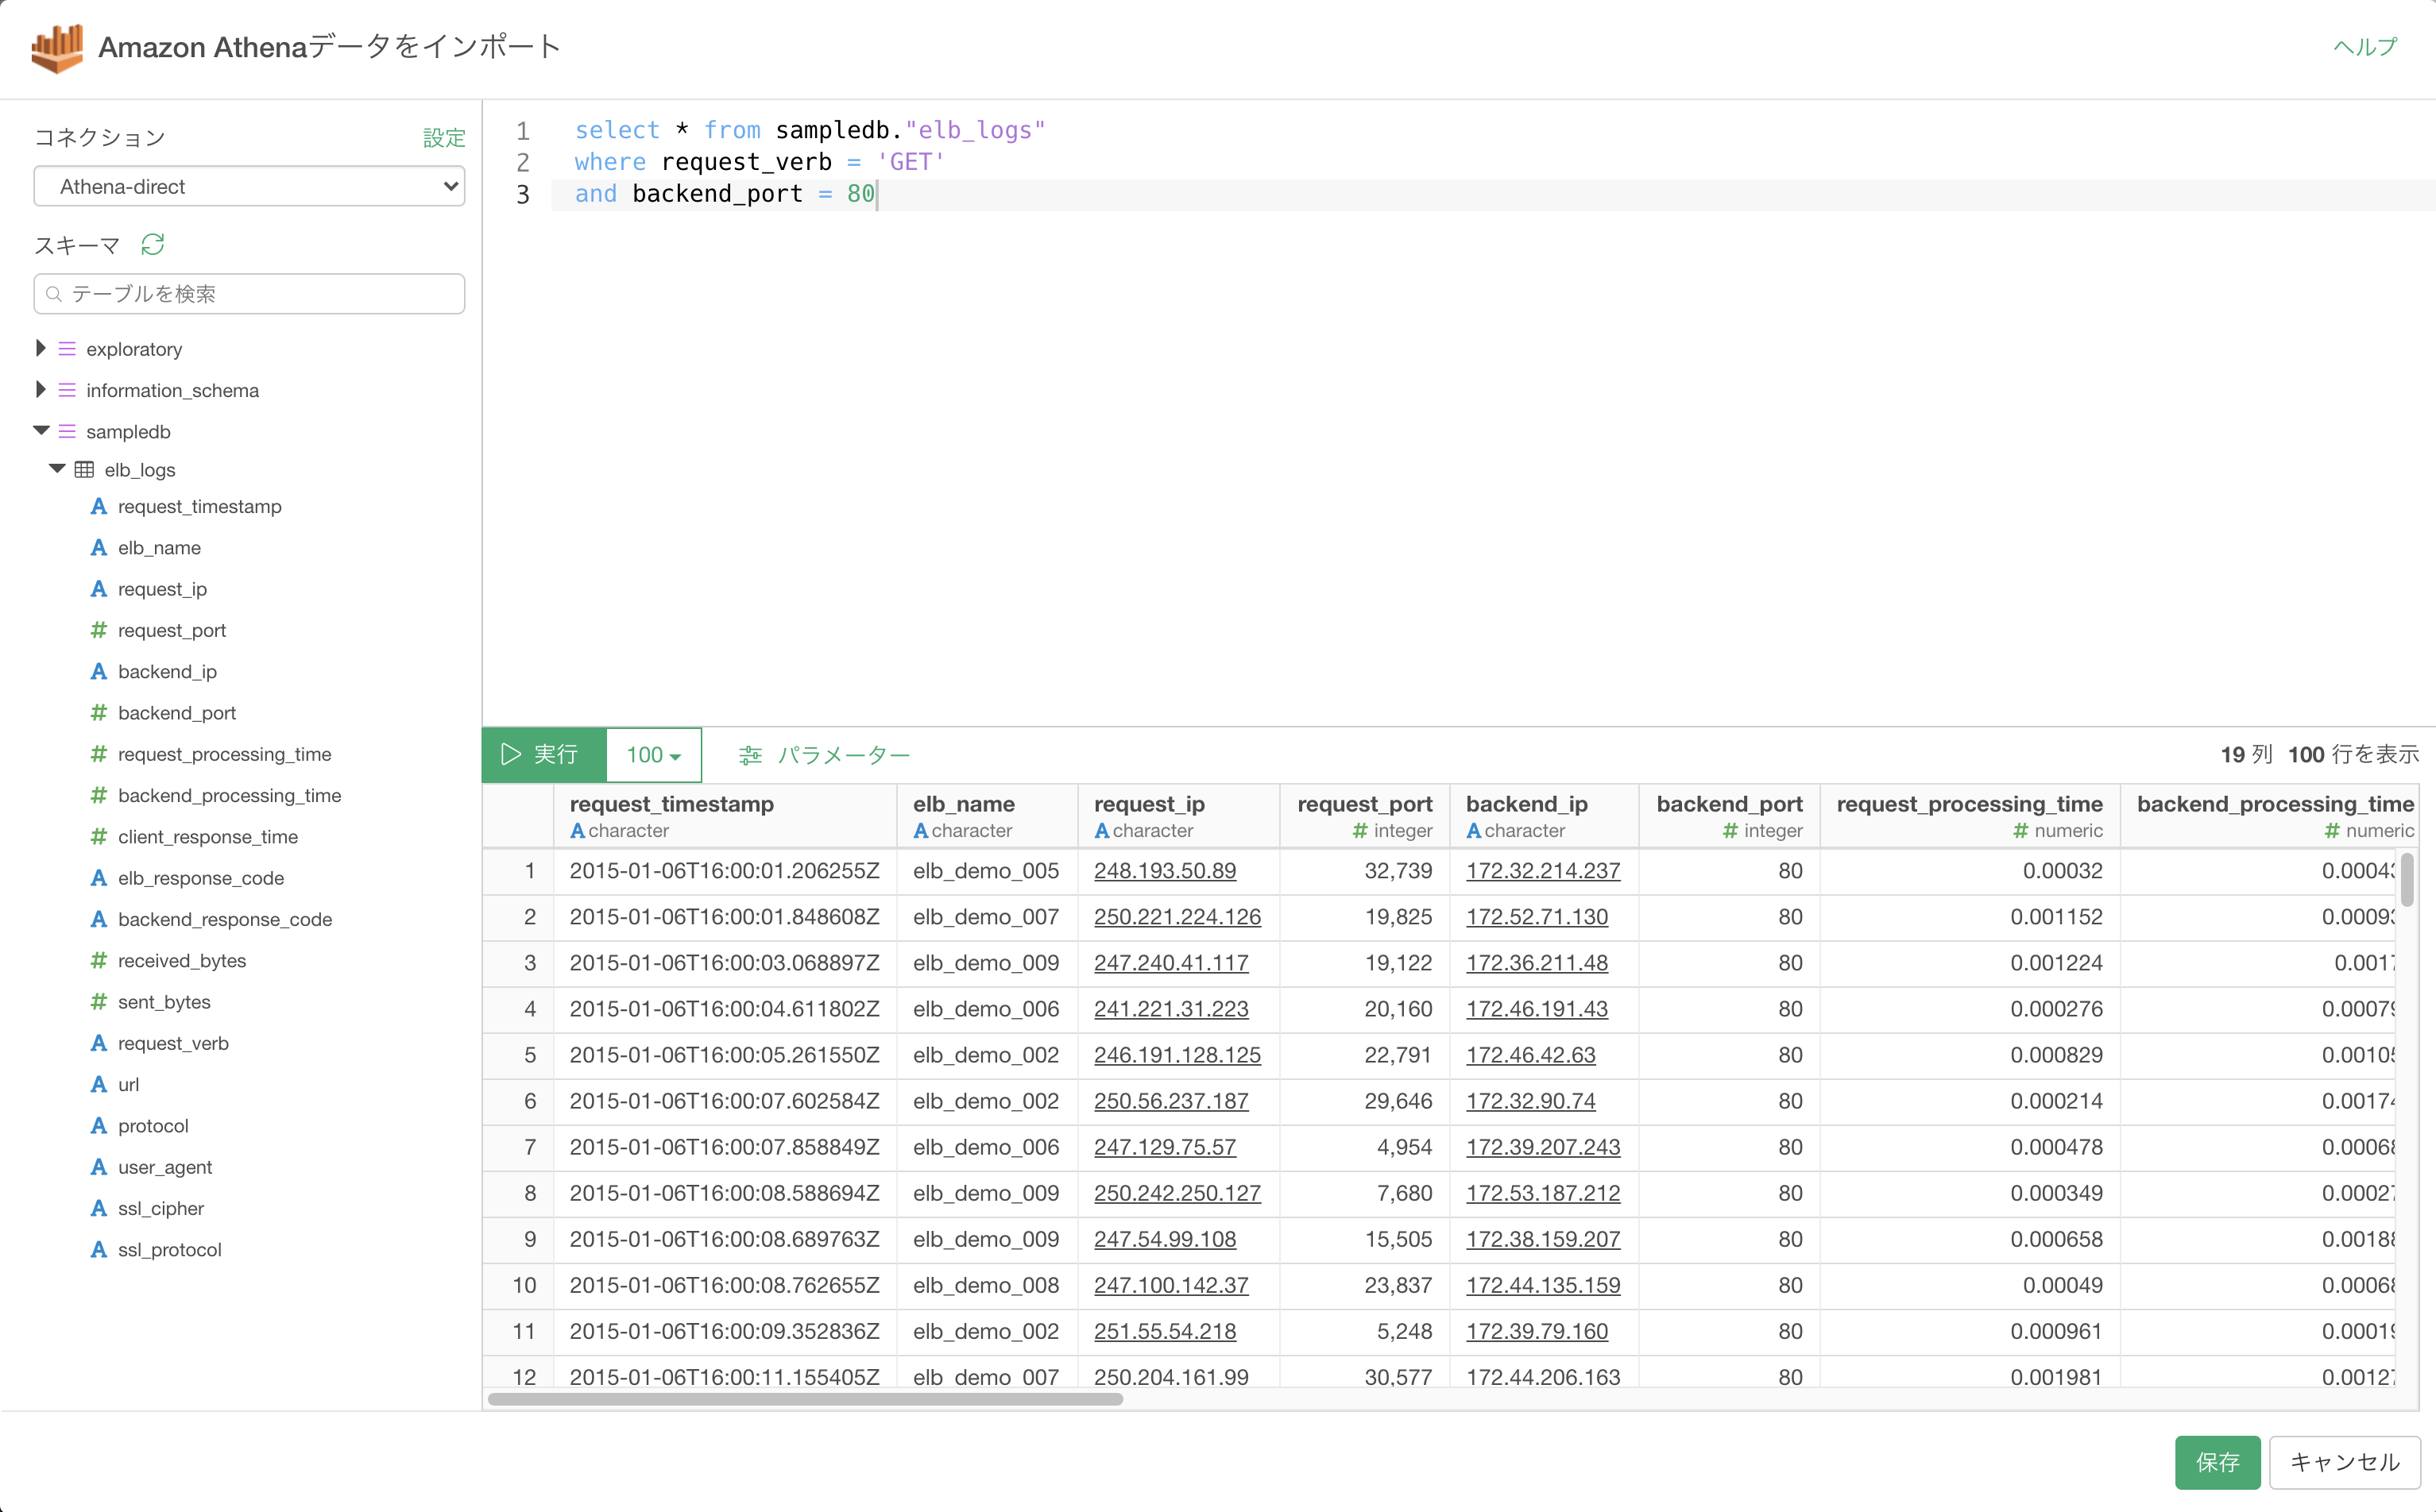Click the 19 列 100 行を表示 summary text
Screen dimensions: 2436x1512
tap(2319, 755)
